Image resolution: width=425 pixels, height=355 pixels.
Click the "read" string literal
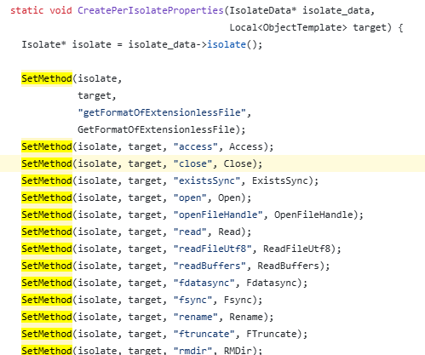[x=190, y=232]
